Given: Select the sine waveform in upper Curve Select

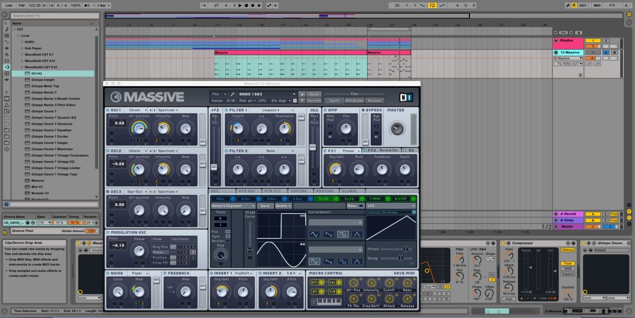Looking at the screenshot, I should tap(314, 234).
